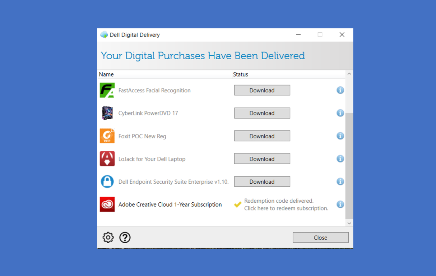Click the scrollbar down arrow

(349, 223)
